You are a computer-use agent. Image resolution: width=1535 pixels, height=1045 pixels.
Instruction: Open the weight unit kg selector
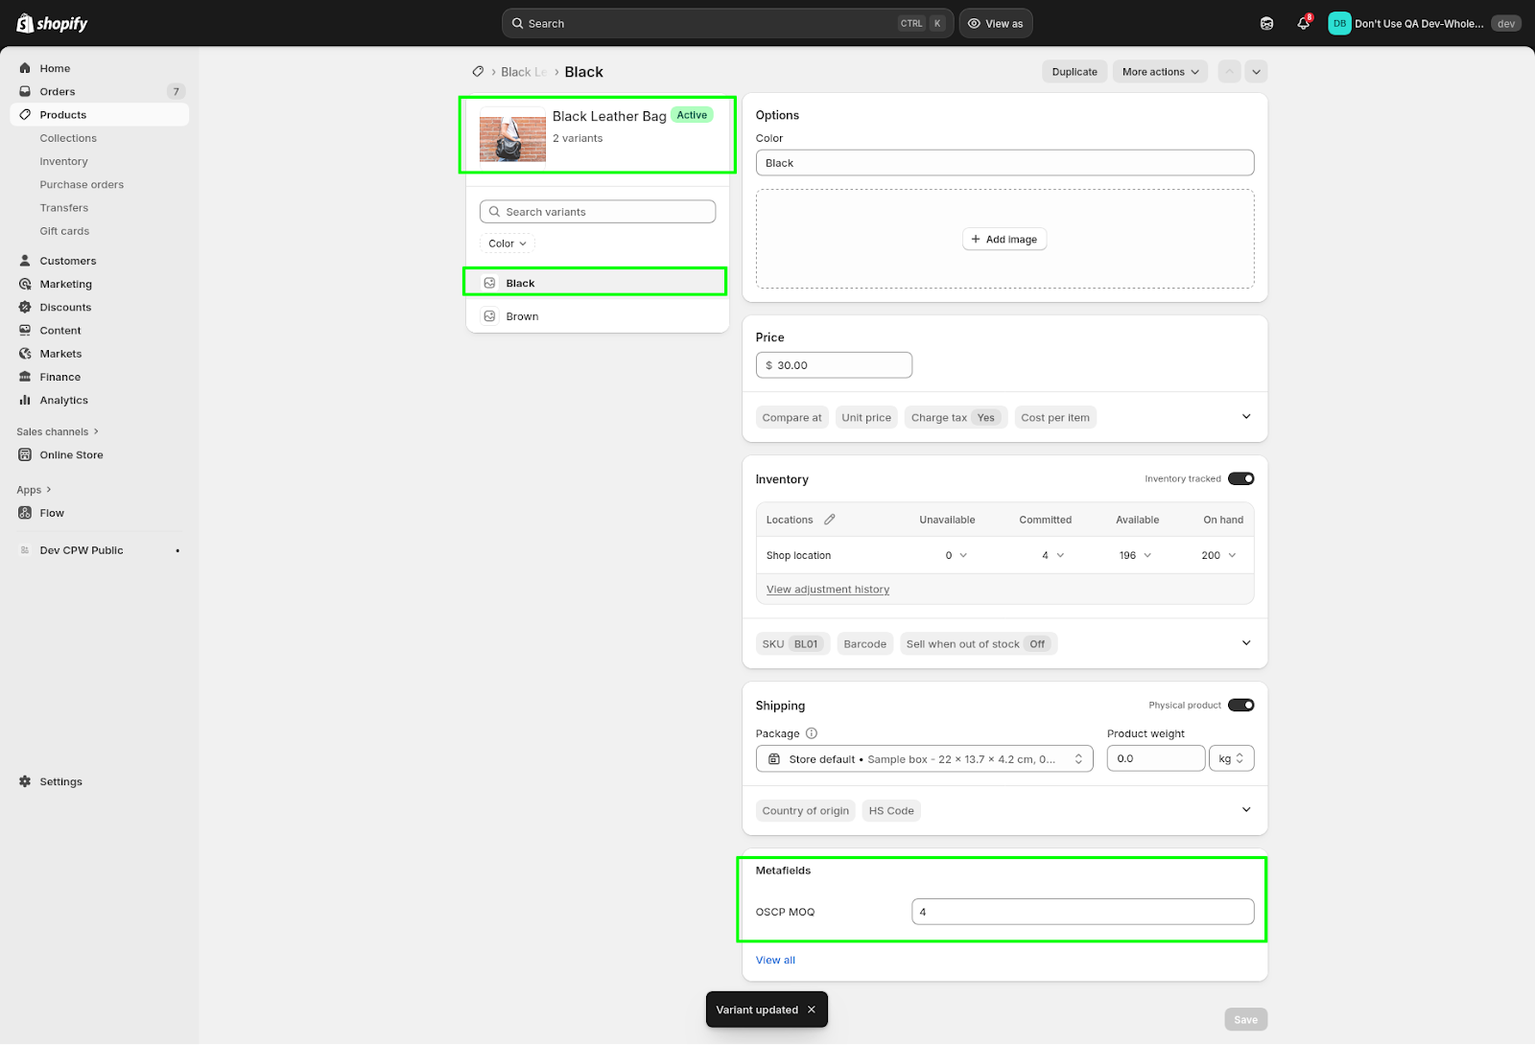pos(1231,758)
